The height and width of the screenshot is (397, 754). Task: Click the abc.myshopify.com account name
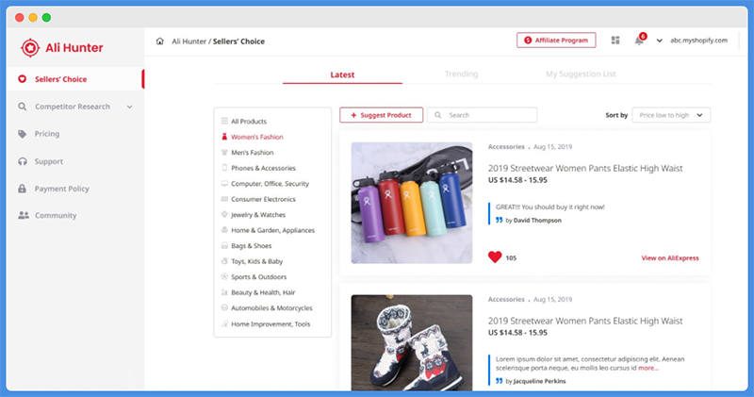pyautogui.click(x=698, y=41)
